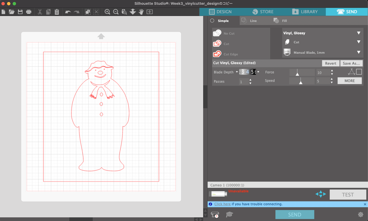Decrease blade depth with left arrow
This screenshot has width=368, height=221.
click(x=237, y=72)
